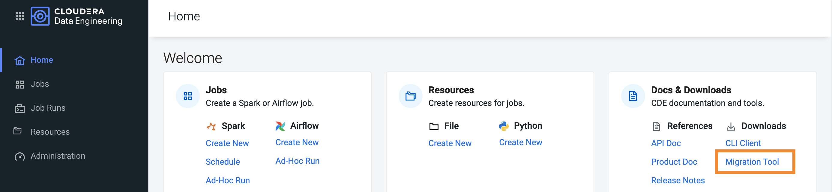This screenshot has width=832, height=192.
Task: Create New Spark job
Action: [227, 143]
